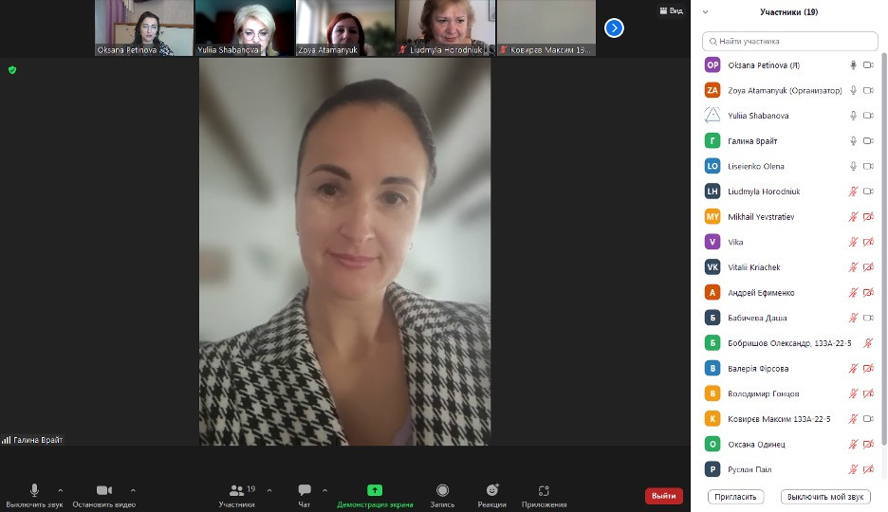Click OP avatar of Oksana Petinova
The height and width of the screenshot is (512, 888).
712,65
